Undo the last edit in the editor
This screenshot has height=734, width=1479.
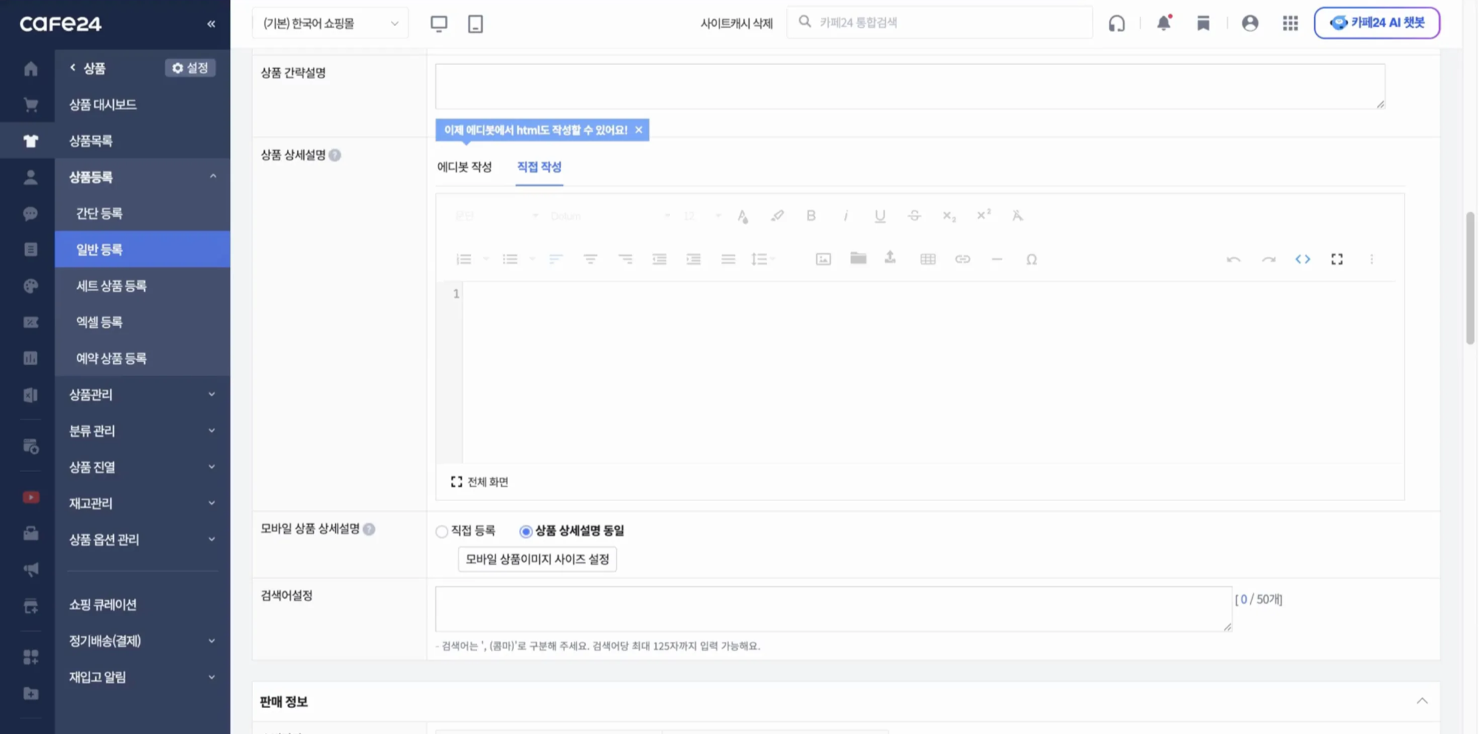tap(1233, 259)
